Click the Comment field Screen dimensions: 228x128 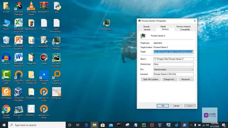click(173, 74)
